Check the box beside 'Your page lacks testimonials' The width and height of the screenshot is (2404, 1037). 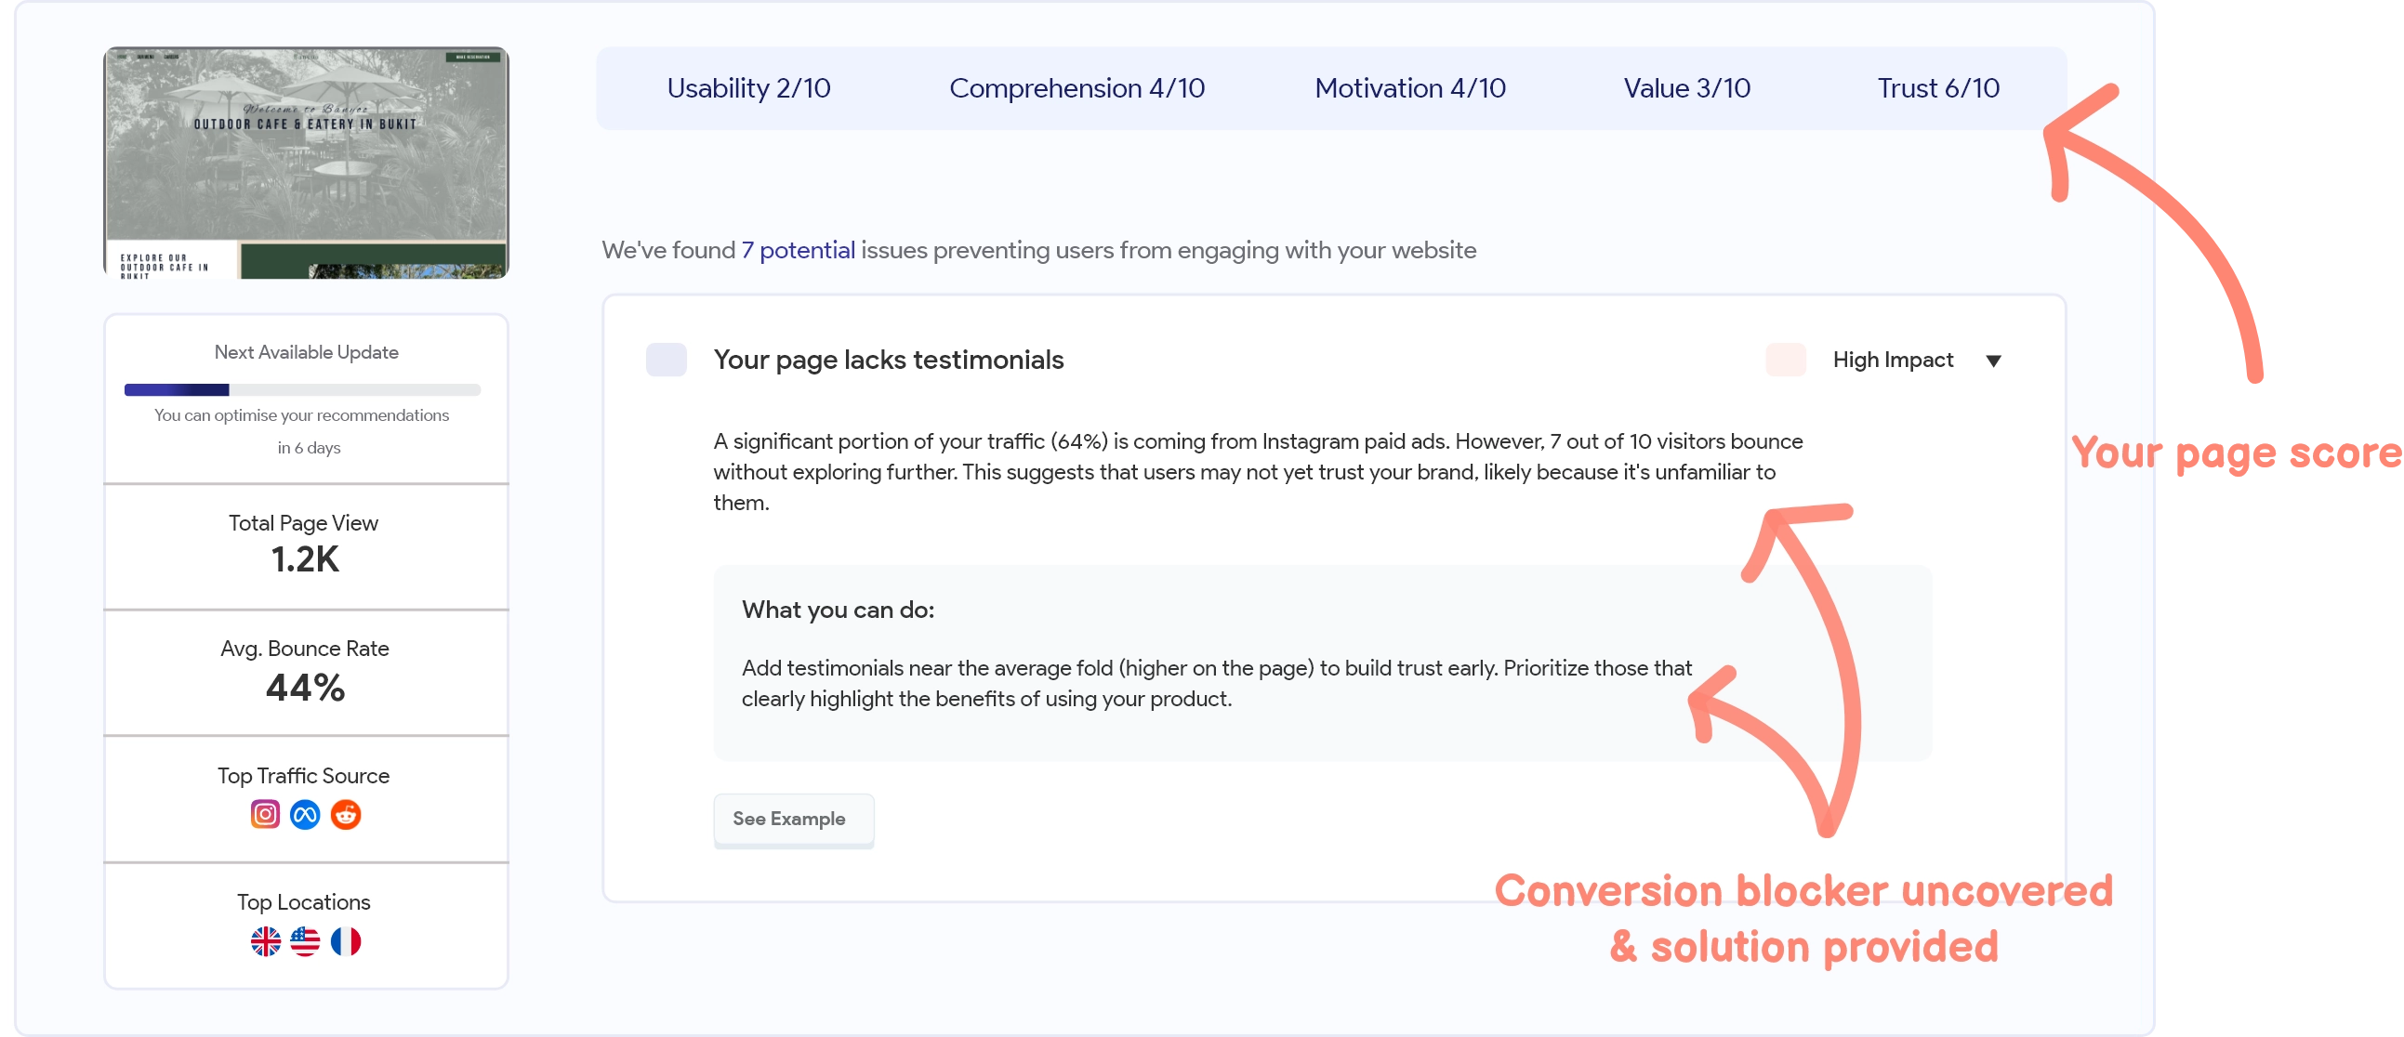666,360
